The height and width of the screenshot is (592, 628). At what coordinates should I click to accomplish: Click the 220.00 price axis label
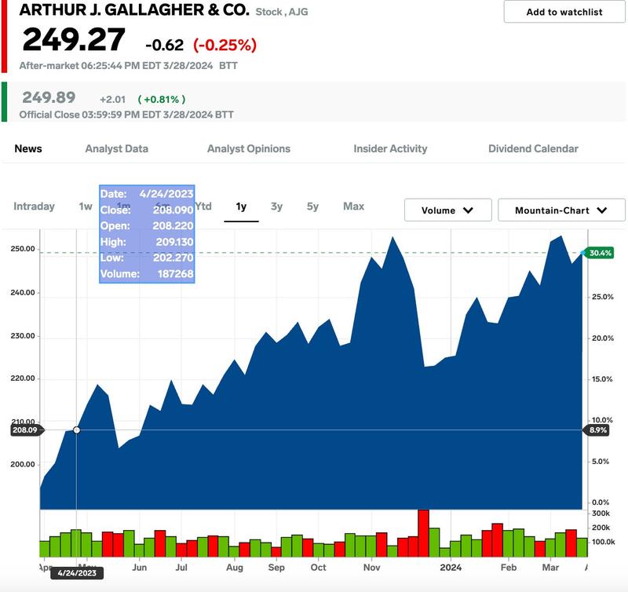point(23,378)
